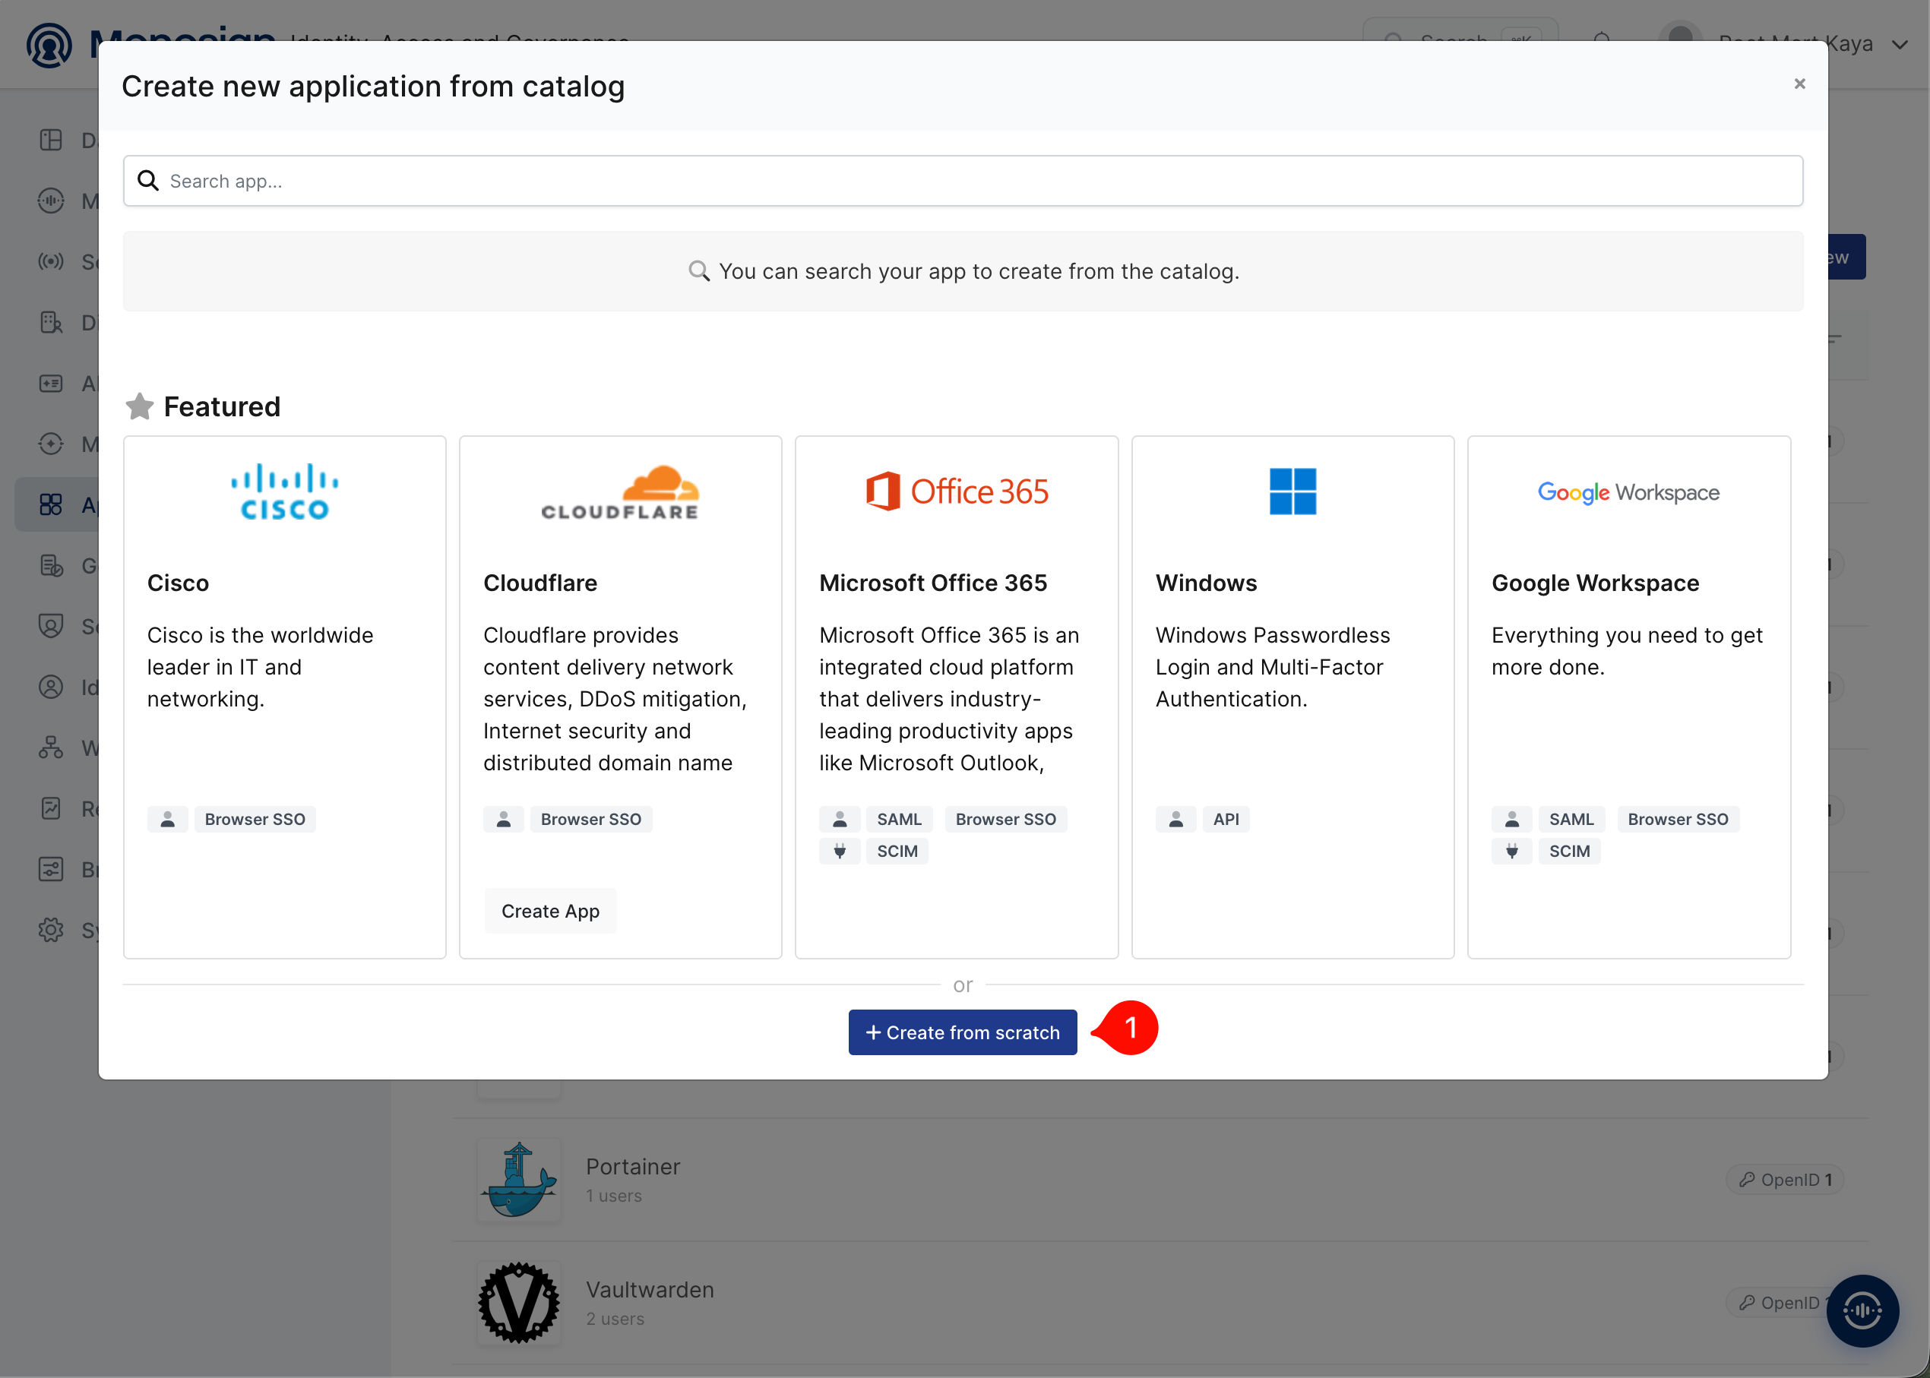Click the 'You can search your app' hint text
Image resolution: width=1930 pixels, height=1378 pixels.
pyautogui.click(x=979, y=271)
